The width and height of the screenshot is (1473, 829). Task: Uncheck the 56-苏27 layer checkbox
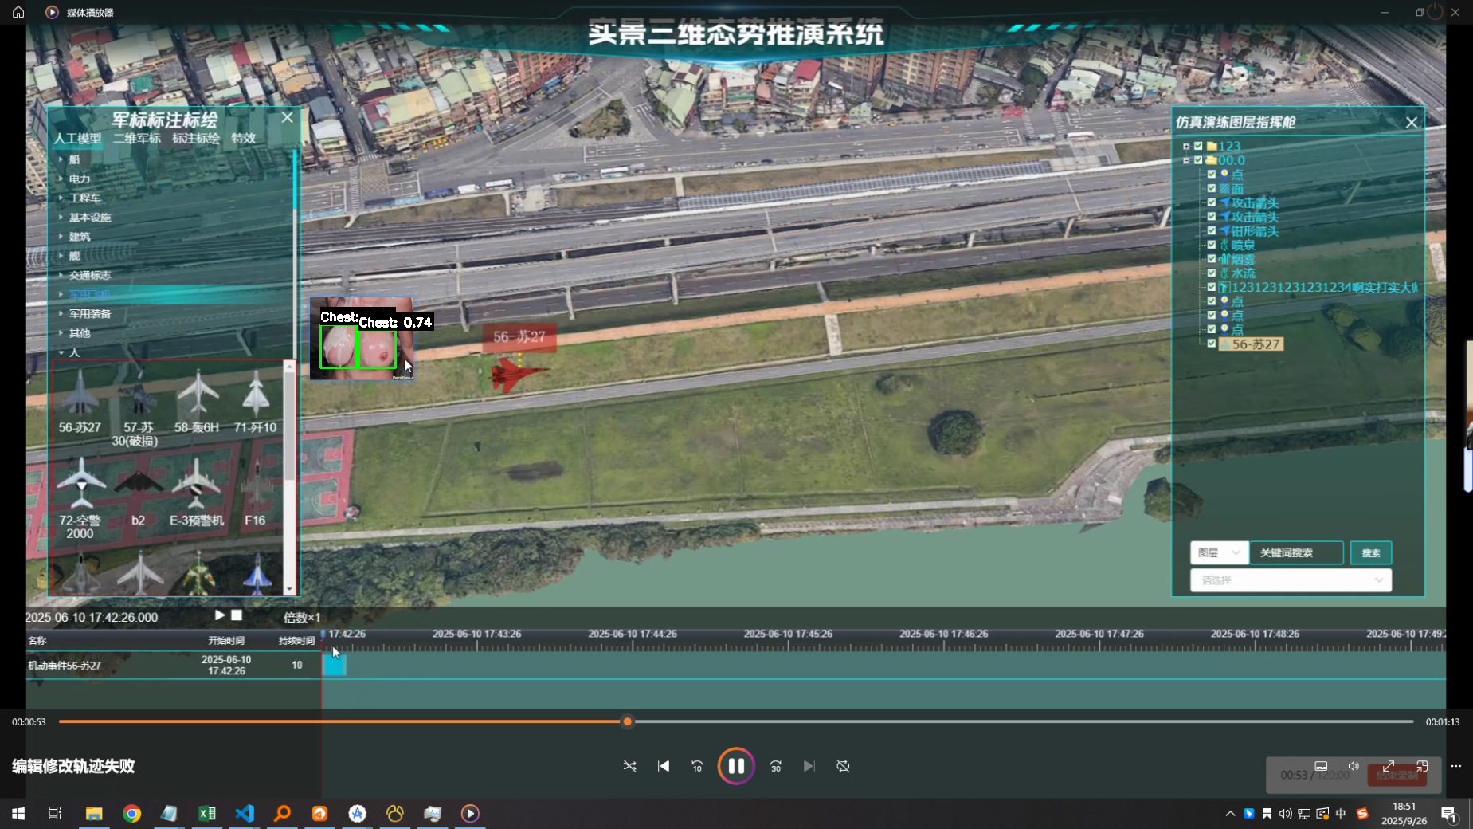(x=1212, y=344)
